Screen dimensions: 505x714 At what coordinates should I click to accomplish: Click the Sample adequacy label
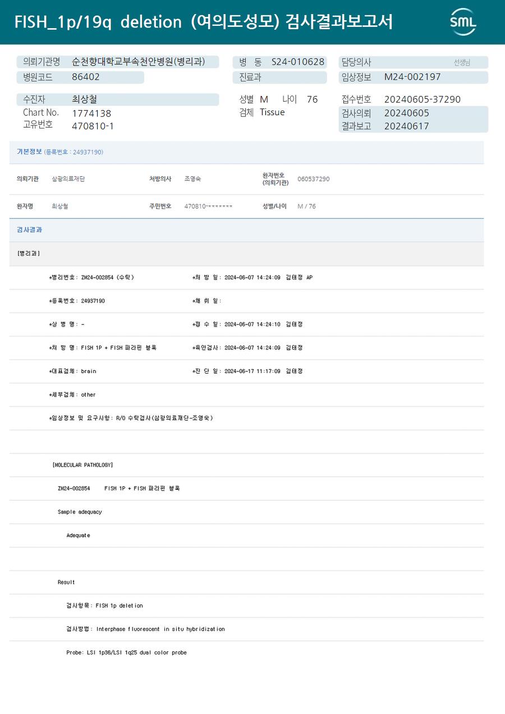(80, 512)
